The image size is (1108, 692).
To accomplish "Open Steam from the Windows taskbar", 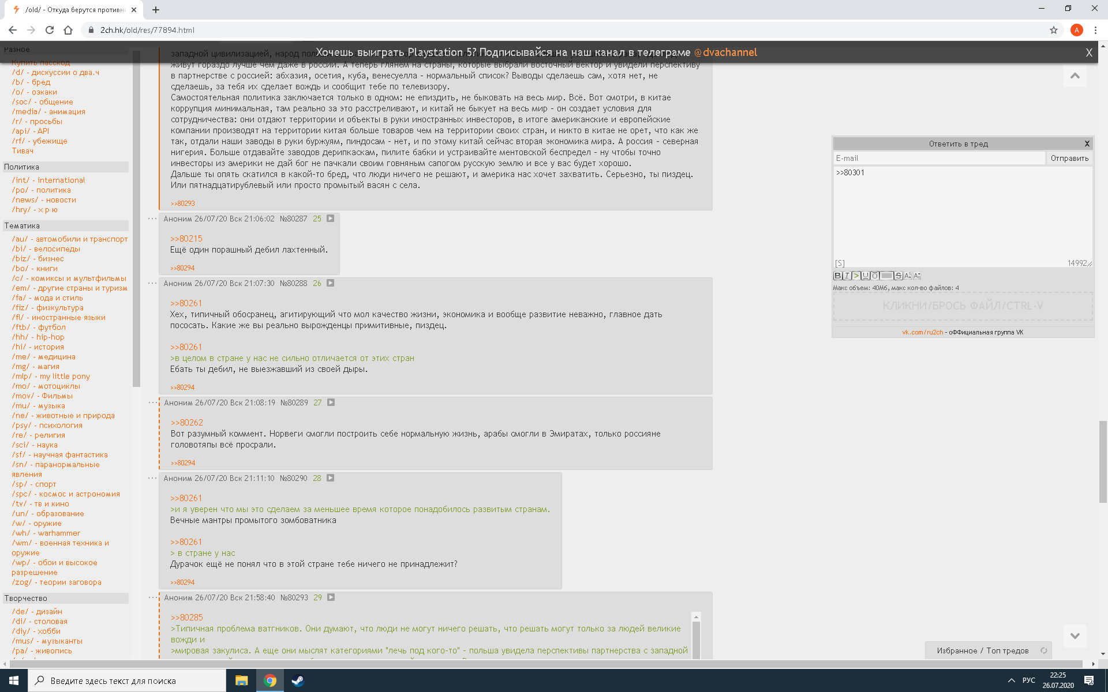I will point(298,680).
